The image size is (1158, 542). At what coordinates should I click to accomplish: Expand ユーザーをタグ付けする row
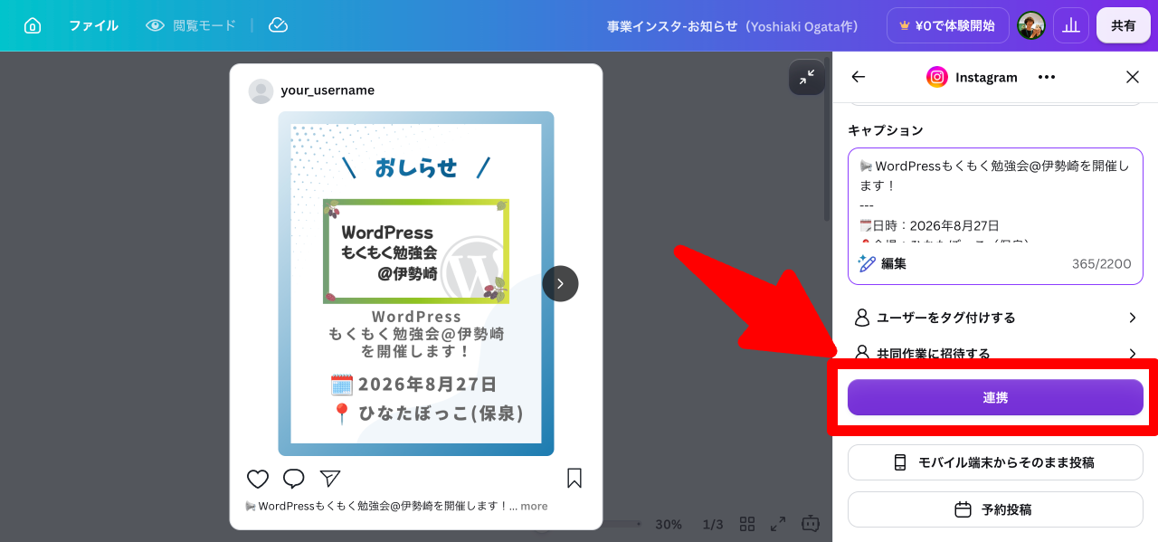(995, 318)
